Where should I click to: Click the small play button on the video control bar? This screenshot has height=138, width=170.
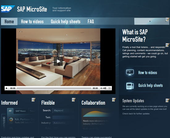coord(6,88)
